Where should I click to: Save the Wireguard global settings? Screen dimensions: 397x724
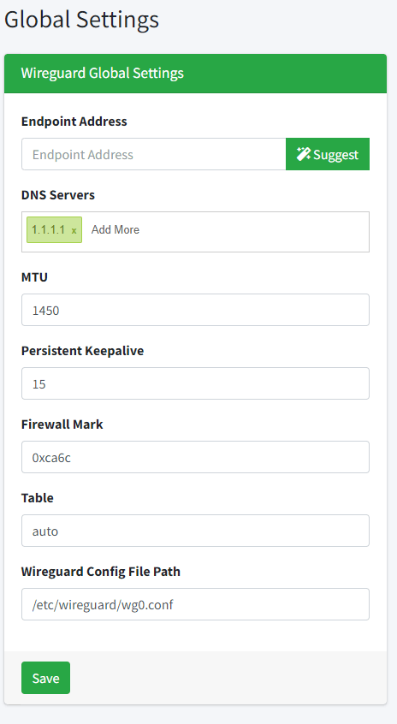pos(45,678)
